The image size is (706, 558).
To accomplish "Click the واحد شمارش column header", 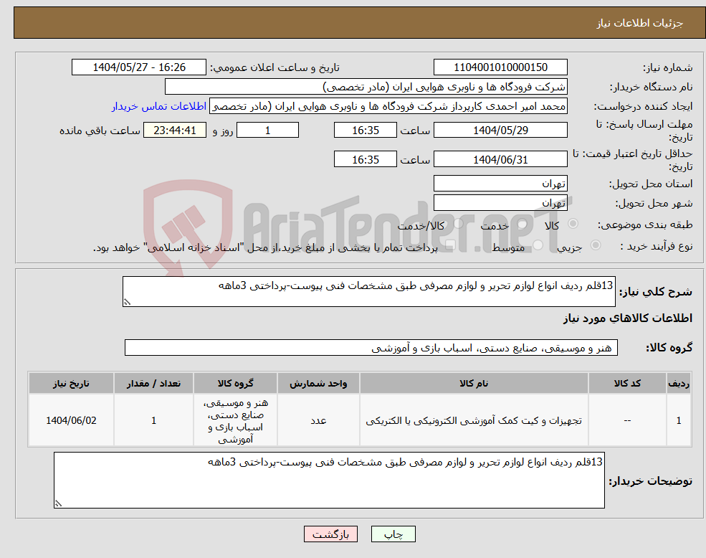I will (x=318, y=383).
